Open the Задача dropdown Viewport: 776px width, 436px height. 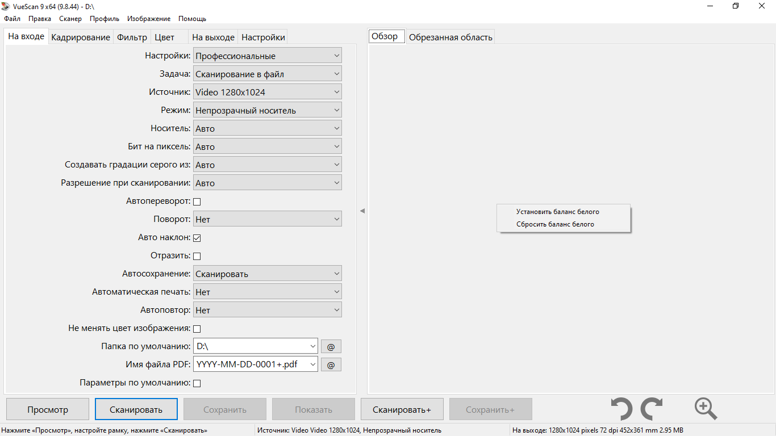click(268, 74)
